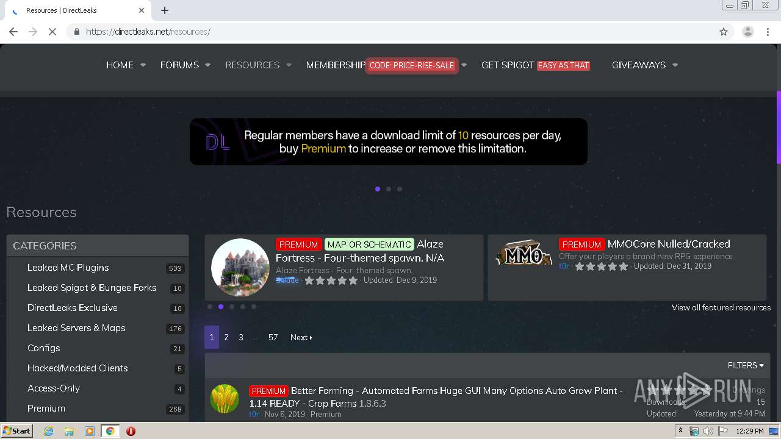Expand the HOME menu dropdown arrow
Viewport: 781px width, 439px height.
[143, 65]
